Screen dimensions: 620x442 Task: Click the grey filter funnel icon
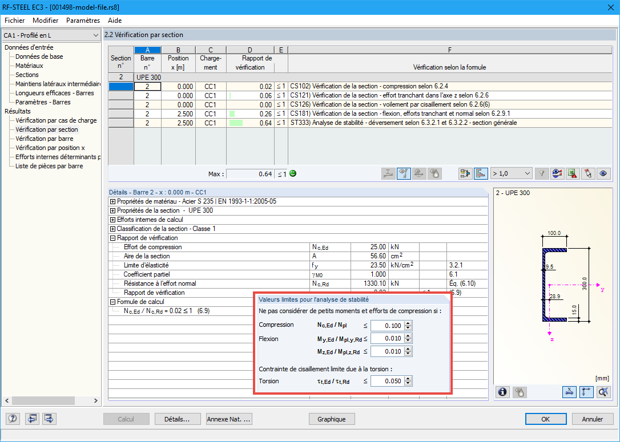tap(542, 173)
